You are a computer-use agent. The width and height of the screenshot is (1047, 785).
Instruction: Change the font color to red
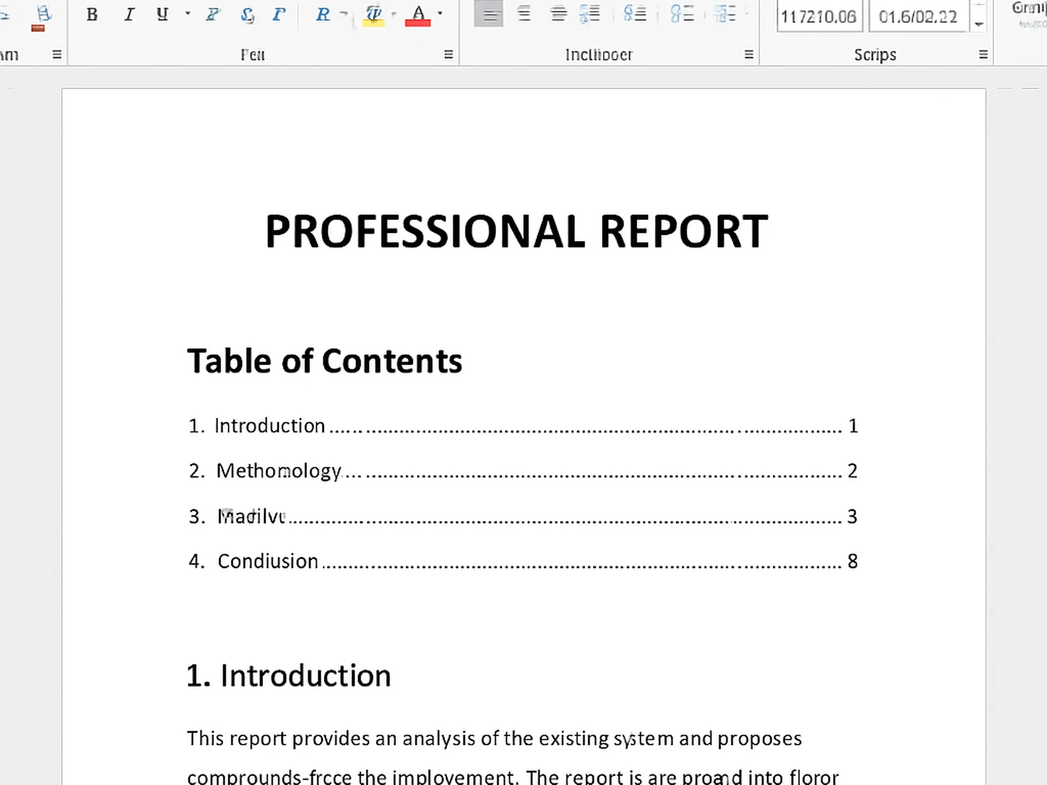tap(419, 14)
